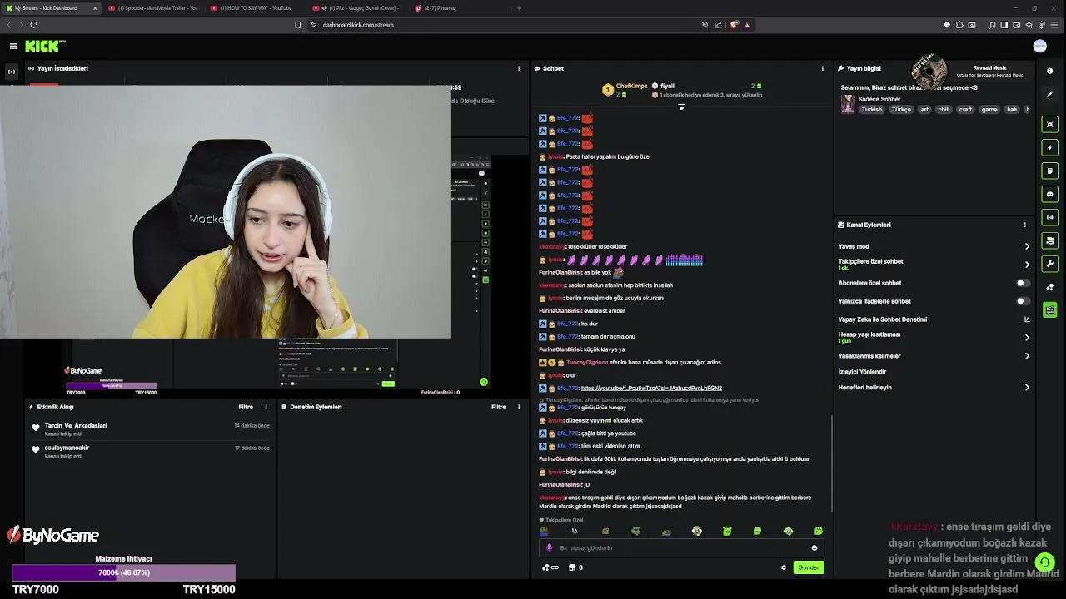
Task: Toggle Yalnızca ifadelerle sohbet switch
Action: pos(1023,301)
